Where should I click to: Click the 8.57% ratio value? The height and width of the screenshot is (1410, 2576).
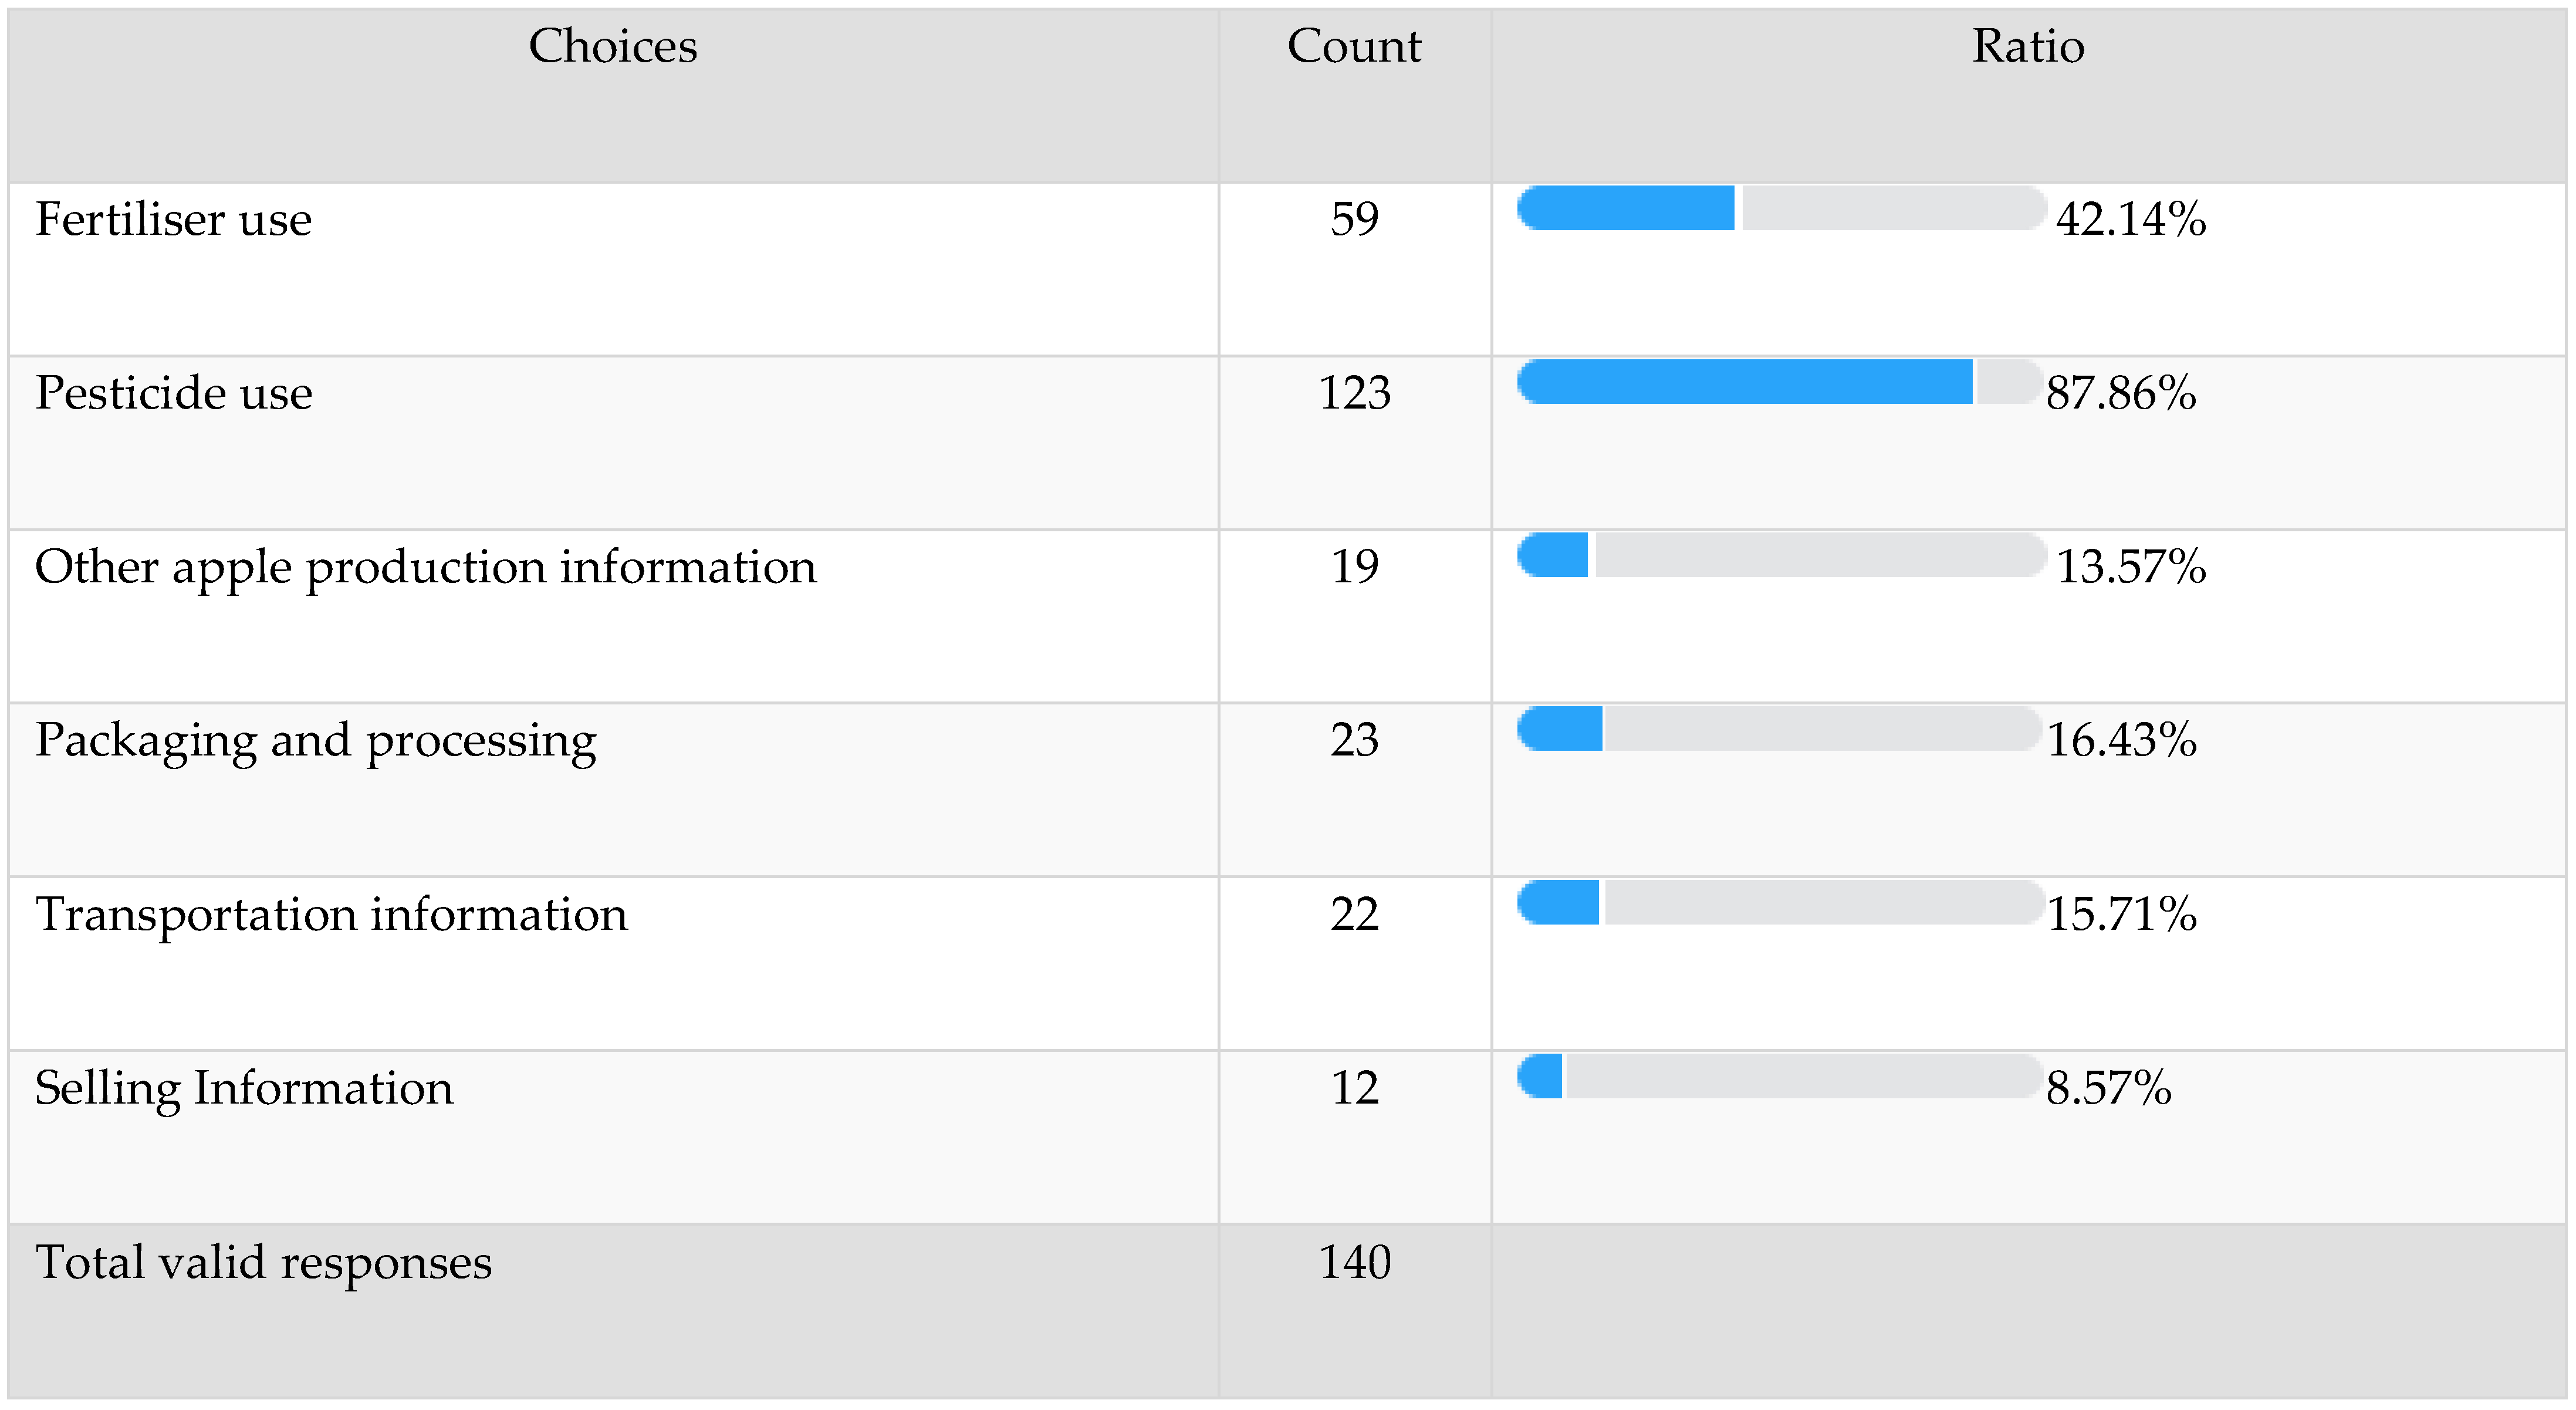(x=2108, y=1088)
